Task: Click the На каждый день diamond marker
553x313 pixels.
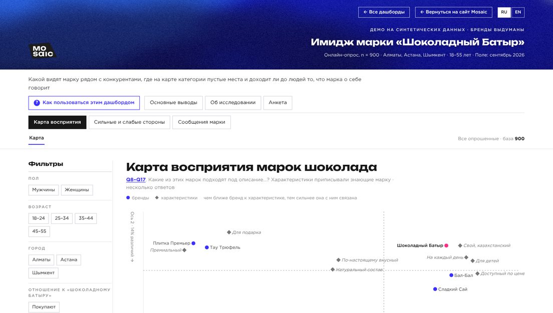Action: click(x=466, y=257)
